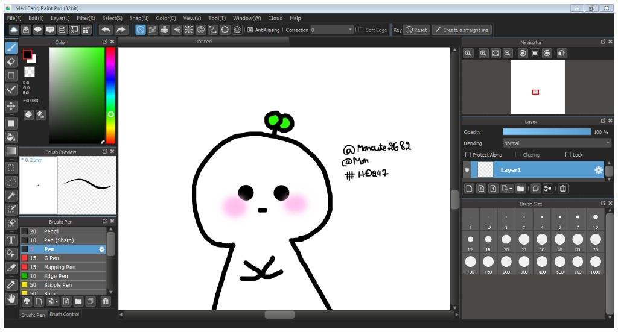The width and height of the screenshot is (618, 332).
Task: Add layer folder in Layer panel
Action: (x=521, y=189)
